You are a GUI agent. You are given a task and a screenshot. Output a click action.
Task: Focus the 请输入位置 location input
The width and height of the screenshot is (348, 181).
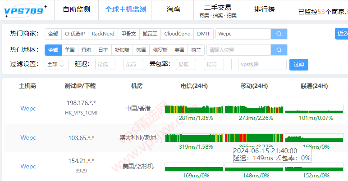point(239,50)
